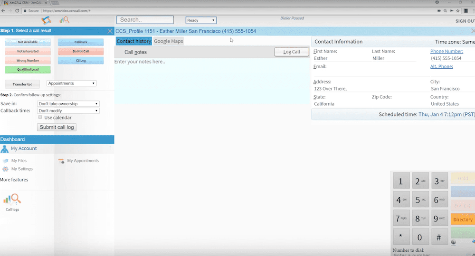Dial pad star key
This screenshot has height=256, width=475.
coord(401,237)
